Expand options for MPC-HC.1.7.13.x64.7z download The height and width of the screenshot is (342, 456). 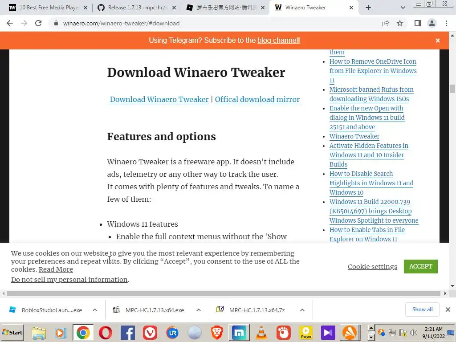[x=302, y=310]
